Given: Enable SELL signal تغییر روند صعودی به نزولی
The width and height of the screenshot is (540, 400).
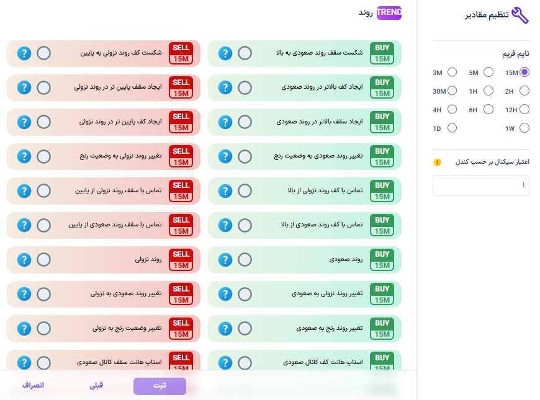Looking at the screenshot, I should click(43, 294).
